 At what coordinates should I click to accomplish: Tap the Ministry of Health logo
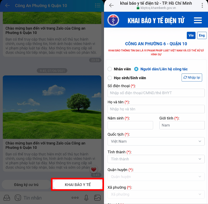click(x=113, y=20)
